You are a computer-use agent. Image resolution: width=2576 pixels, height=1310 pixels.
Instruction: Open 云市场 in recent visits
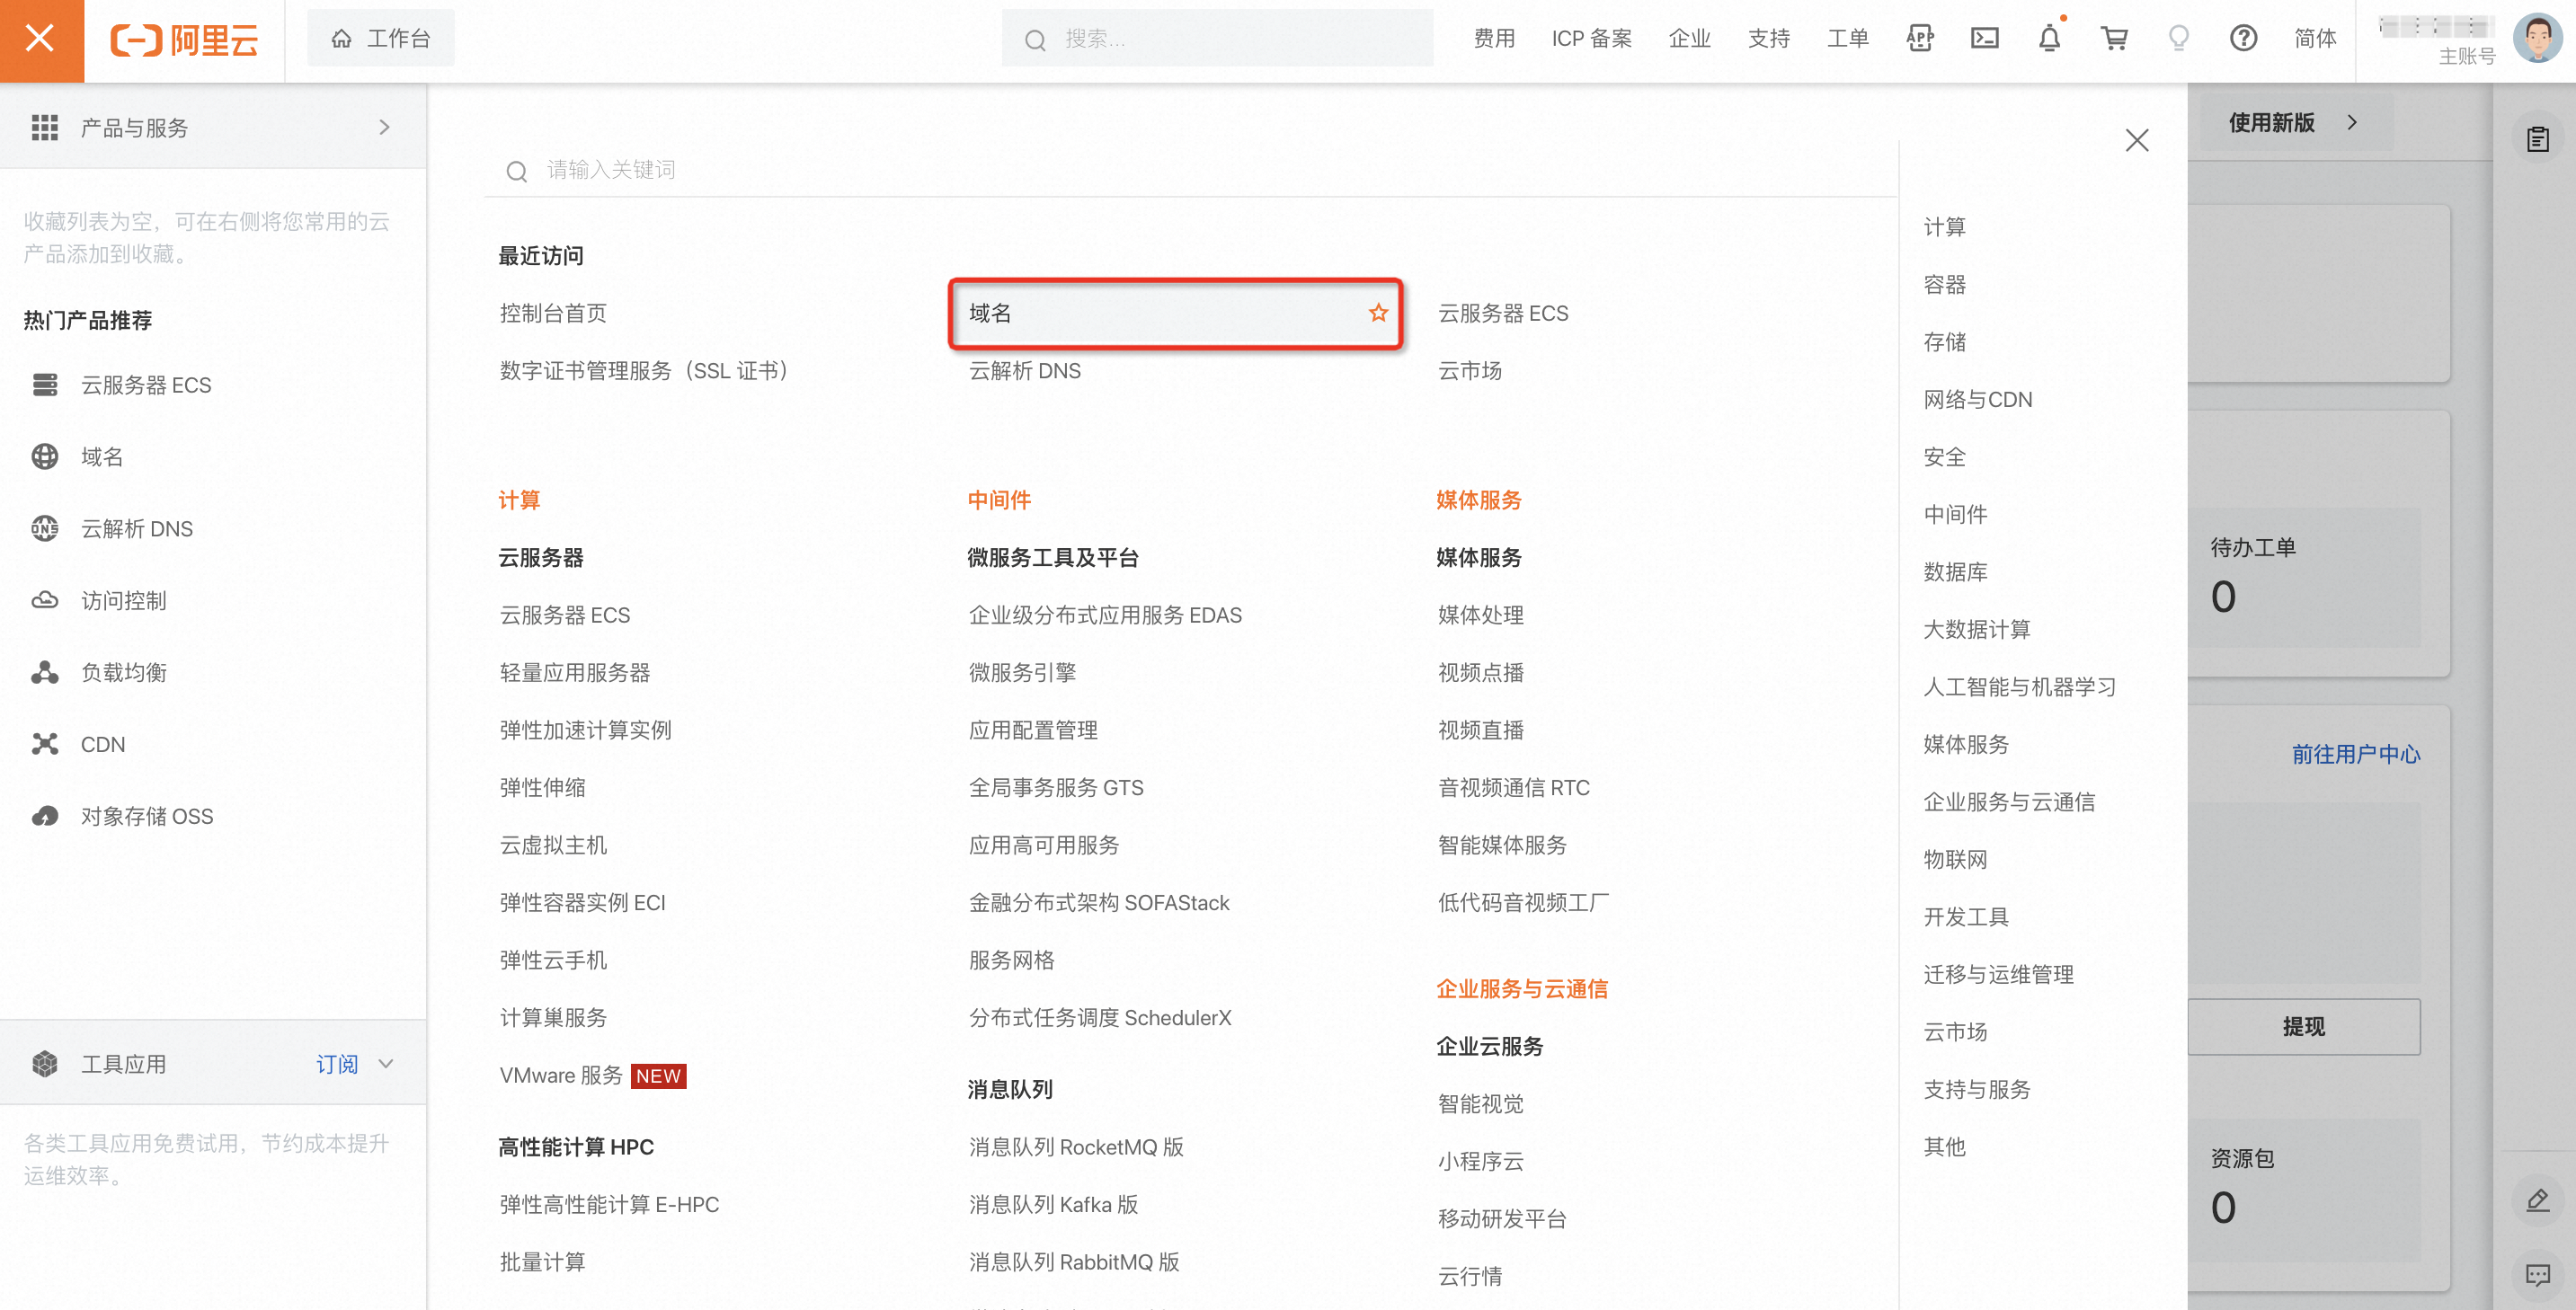pos(1469,371)
